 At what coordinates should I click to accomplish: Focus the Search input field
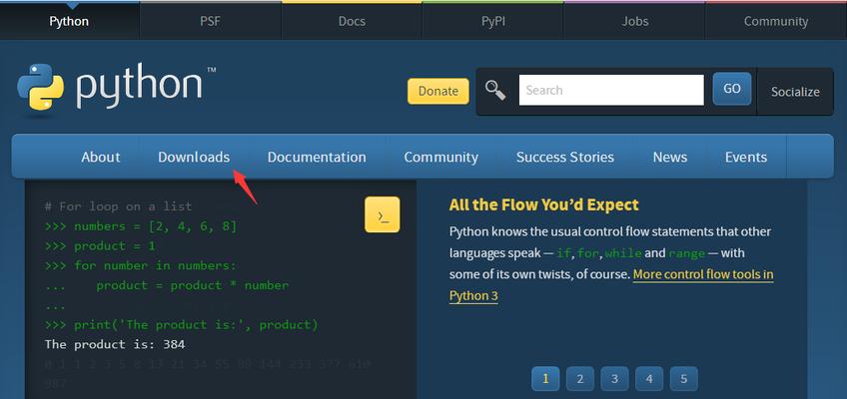[611, 90]
